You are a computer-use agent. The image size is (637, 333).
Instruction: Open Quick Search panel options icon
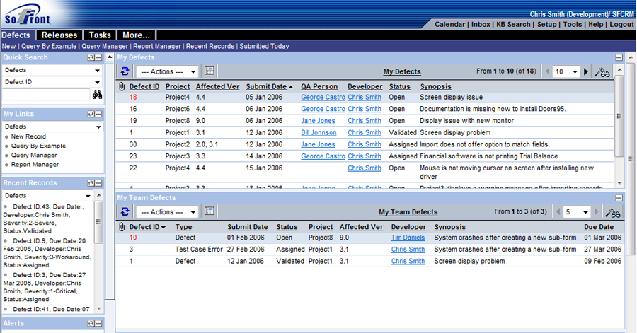91,57
